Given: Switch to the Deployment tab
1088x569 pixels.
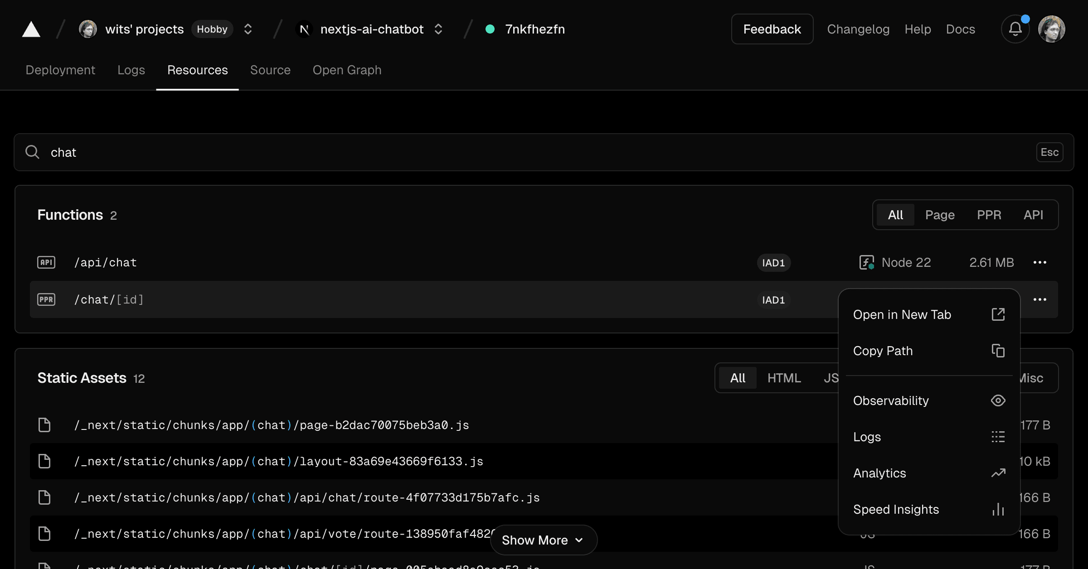Looking at the screenshot, I should [x=60, y=70].
